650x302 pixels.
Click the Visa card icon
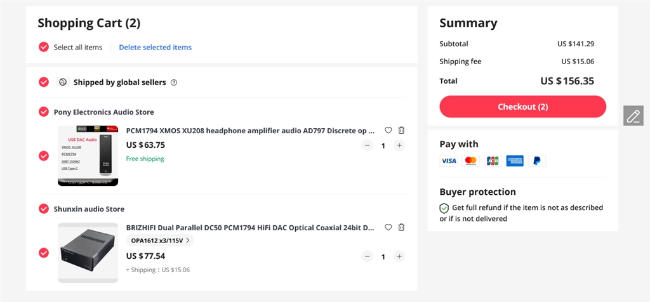[449, 161]
